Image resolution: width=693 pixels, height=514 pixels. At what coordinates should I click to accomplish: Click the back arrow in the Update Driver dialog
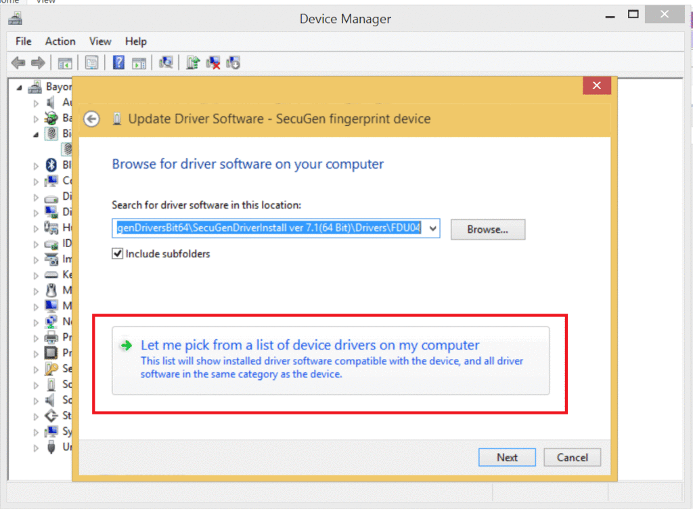pos(91,119)
